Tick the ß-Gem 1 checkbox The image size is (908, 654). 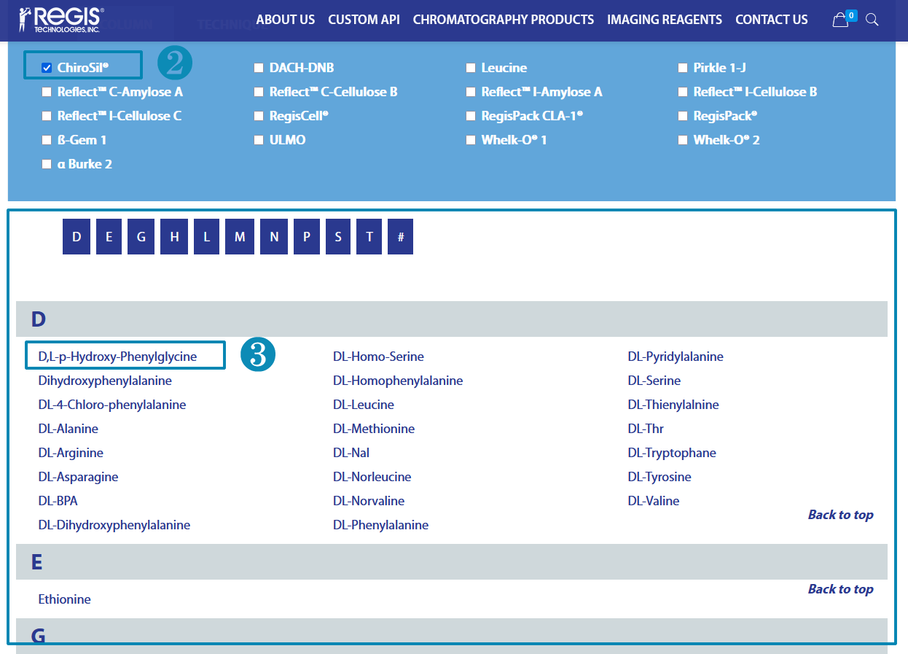(x=47, y=140)
